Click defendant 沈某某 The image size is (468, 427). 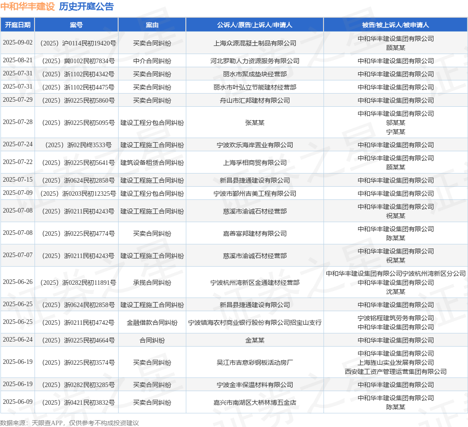point(395,292)
